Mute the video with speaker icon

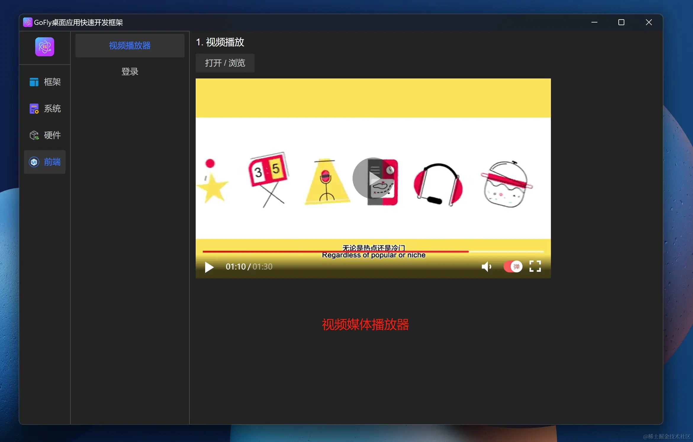(486, 267)
